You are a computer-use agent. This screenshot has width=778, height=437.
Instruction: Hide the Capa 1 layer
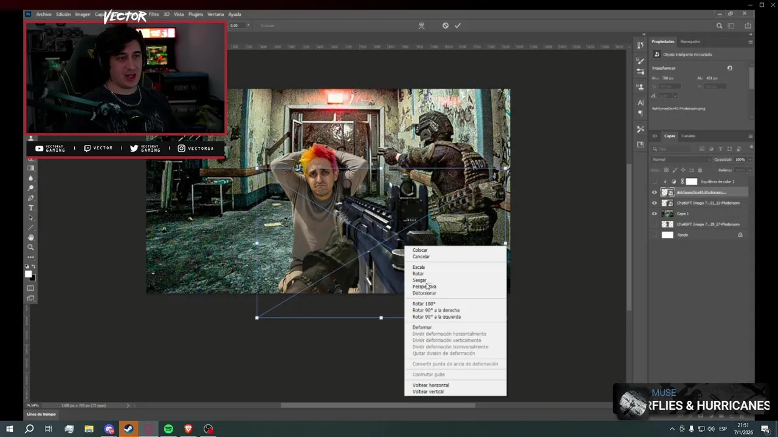tap(655, 214)
